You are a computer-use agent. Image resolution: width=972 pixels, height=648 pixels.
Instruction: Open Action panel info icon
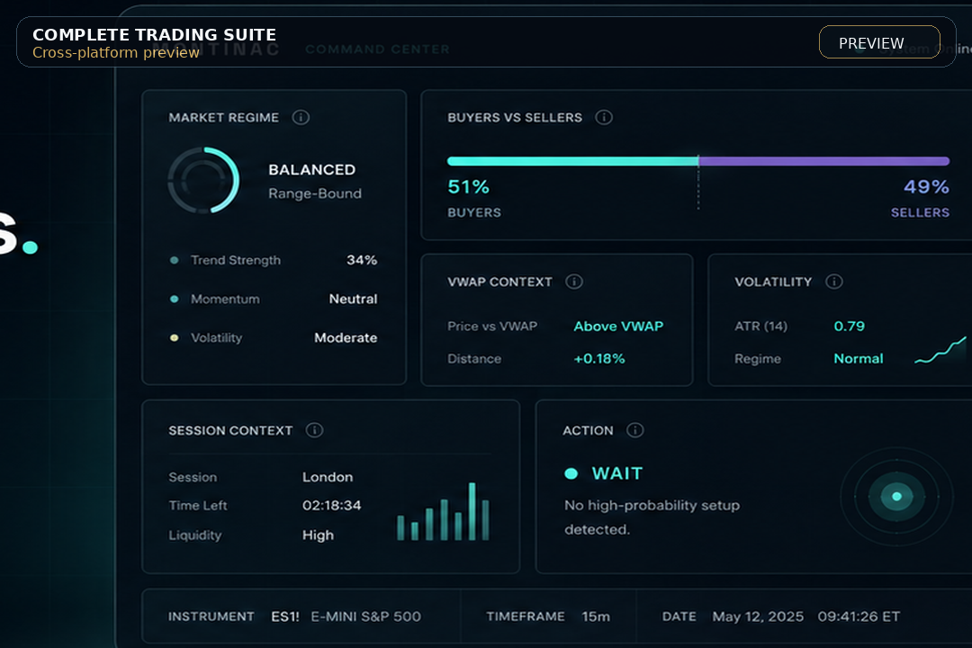tap(634, 429)
